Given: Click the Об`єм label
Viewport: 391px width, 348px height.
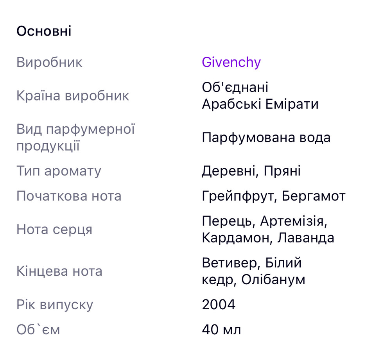Looking at the screenshot, I should 38,330.
